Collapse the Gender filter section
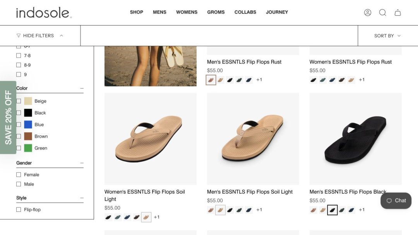The width and height of the screenshot is (418, 235). point(82,163)
